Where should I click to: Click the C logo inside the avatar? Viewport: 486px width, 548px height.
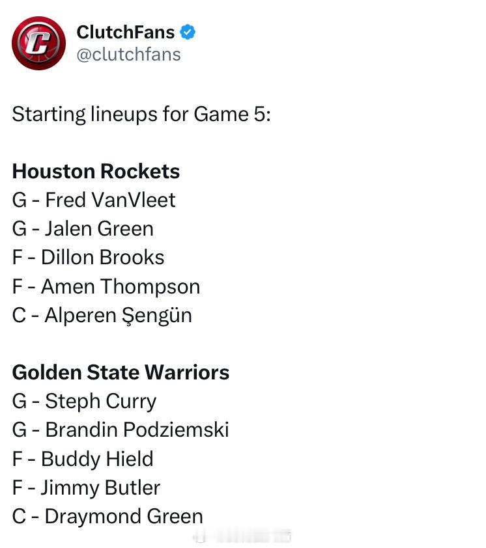[38, 43]
